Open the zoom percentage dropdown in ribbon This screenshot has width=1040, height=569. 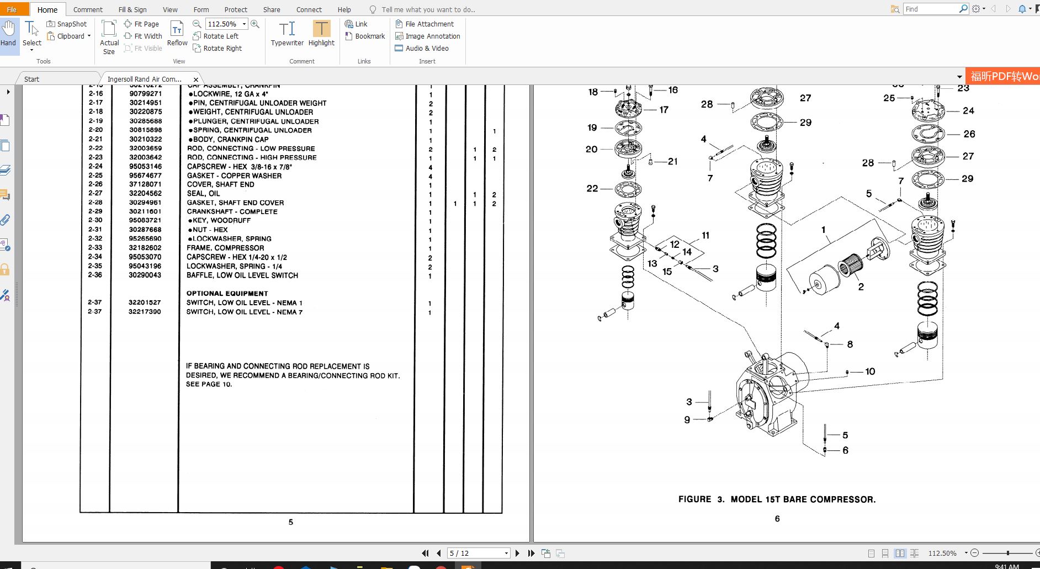click(x=244, y=24)
